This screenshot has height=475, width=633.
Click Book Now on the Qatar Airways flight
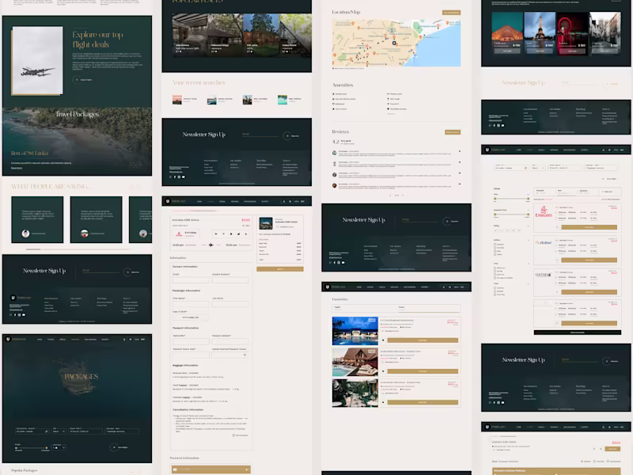point(590,291)
